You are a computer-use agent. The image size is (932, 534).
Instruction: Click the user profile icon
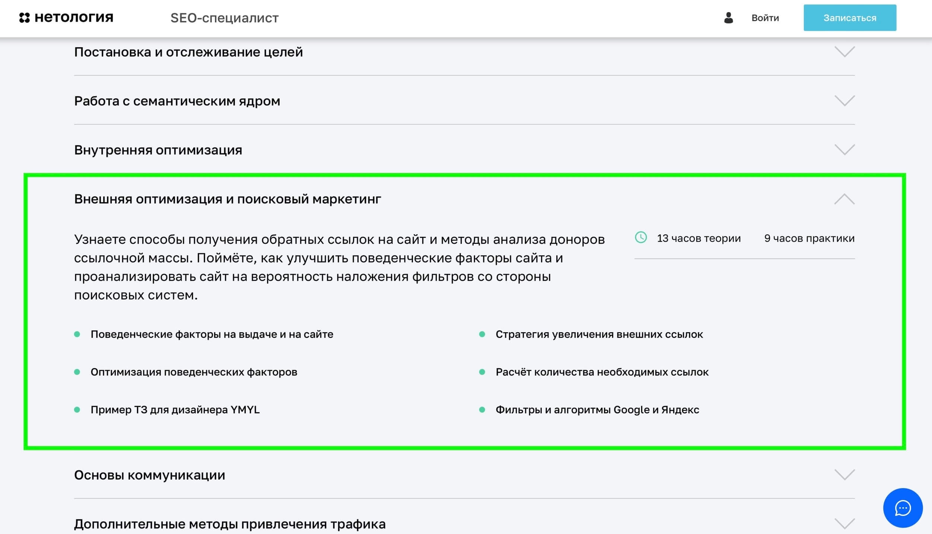click(728, 18)
